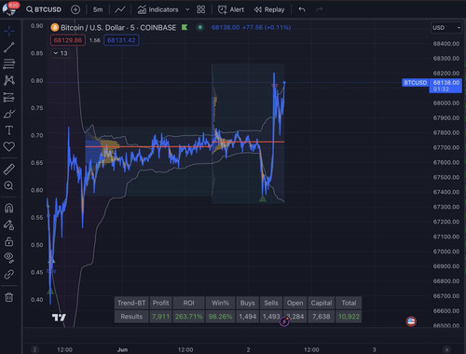The width and height of the screenshot is (466, 354).
Task: Open the forecasting and measurement position tools
Action: pyautogui.click(x=9, y=97)
